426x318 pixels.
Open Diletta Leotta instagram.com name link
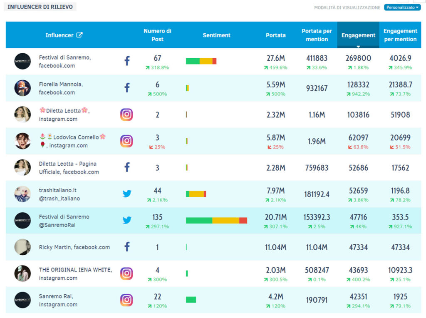(64, 114)
